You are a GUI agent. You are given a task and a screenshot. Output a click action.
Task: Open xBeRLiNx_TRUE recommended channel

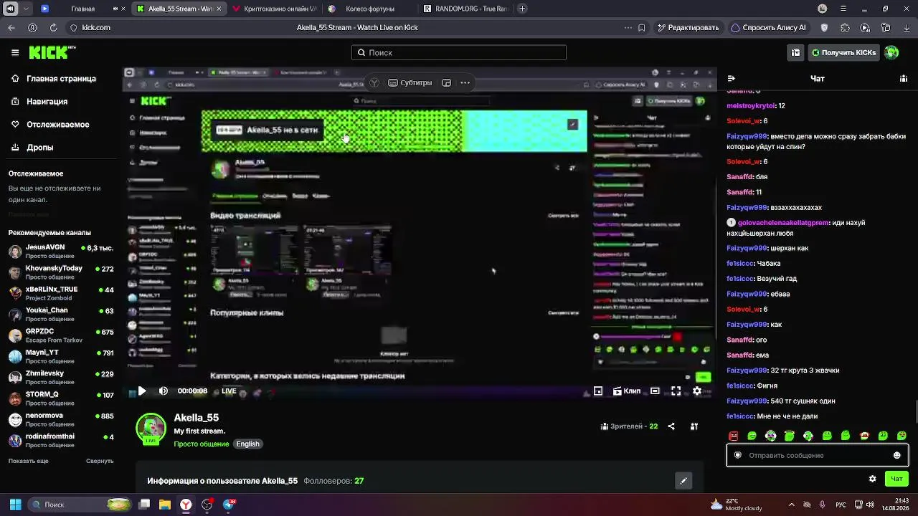61,293
